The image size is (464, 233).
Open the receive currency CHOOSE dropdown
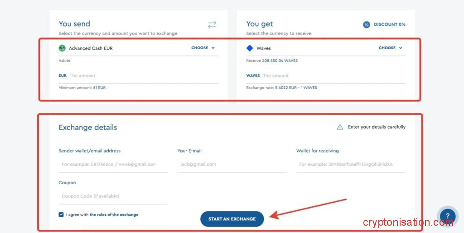[390, 48]
